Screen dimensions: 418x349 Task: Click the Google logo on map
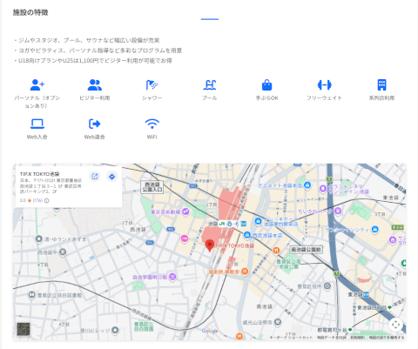(210, 331)
